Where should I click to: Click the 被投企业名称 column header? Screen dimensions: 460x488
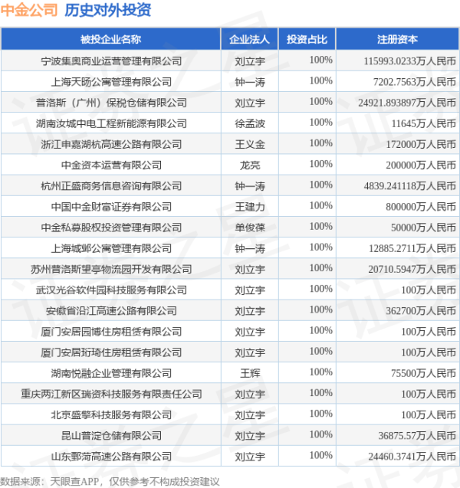tap(111, 39)
